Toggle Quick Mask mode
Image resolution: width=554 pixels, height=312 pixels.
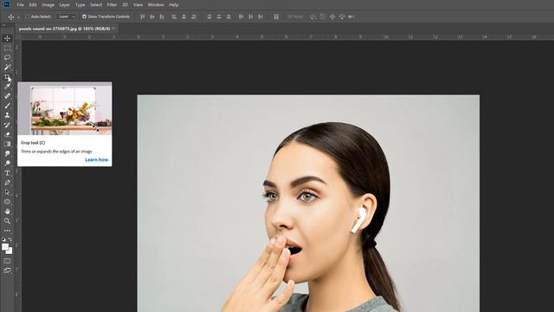(x=7, y=261)
